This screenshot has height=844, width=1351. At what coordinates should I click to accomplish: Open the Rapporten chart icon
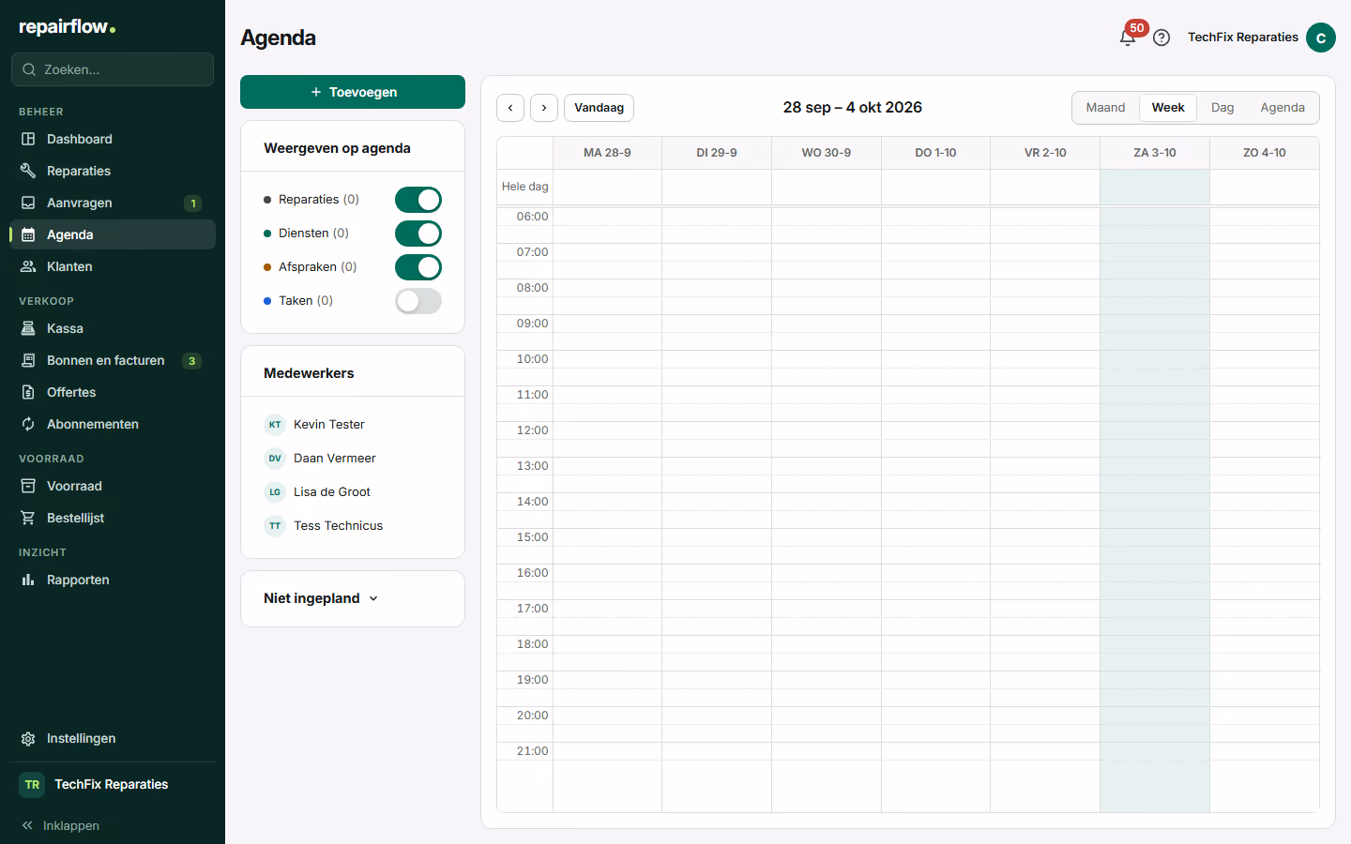pyautogui.click(x=28, y=580)
